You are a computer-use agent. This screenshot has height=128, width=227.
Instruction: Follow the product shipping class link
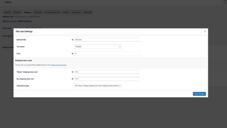[x=58, y=65]
